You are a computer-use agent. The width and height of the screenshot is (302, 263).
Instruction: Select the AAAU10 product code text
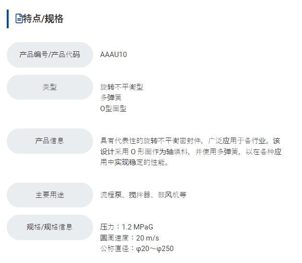tap(113, 55)
